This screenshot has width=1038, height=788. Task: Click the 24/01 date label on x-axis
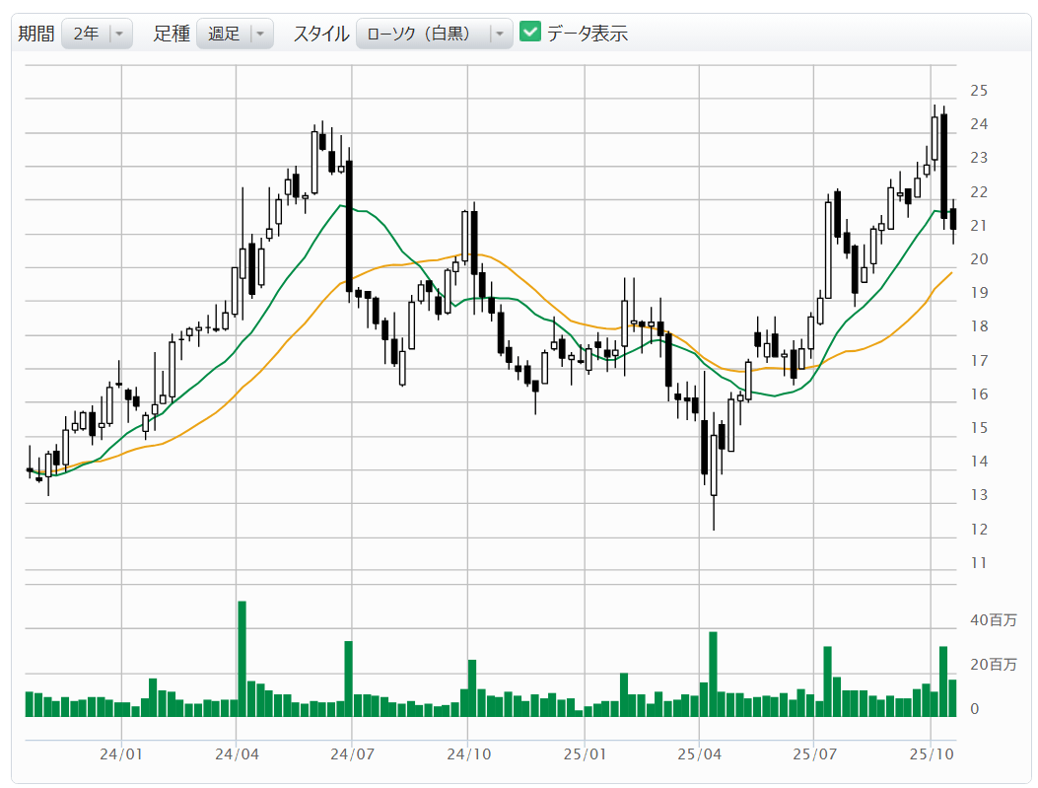pyautogui.click(x=121, y=754)
